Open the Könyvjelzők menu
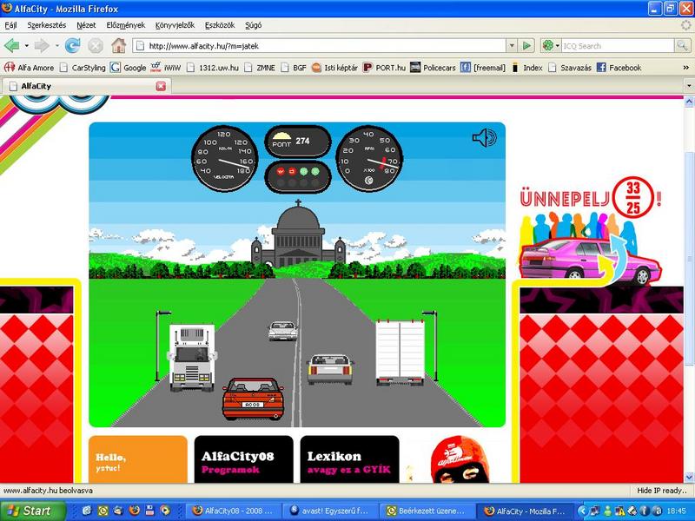The width and height of the screenshot is (695, 521). click(x=175, y=25)
